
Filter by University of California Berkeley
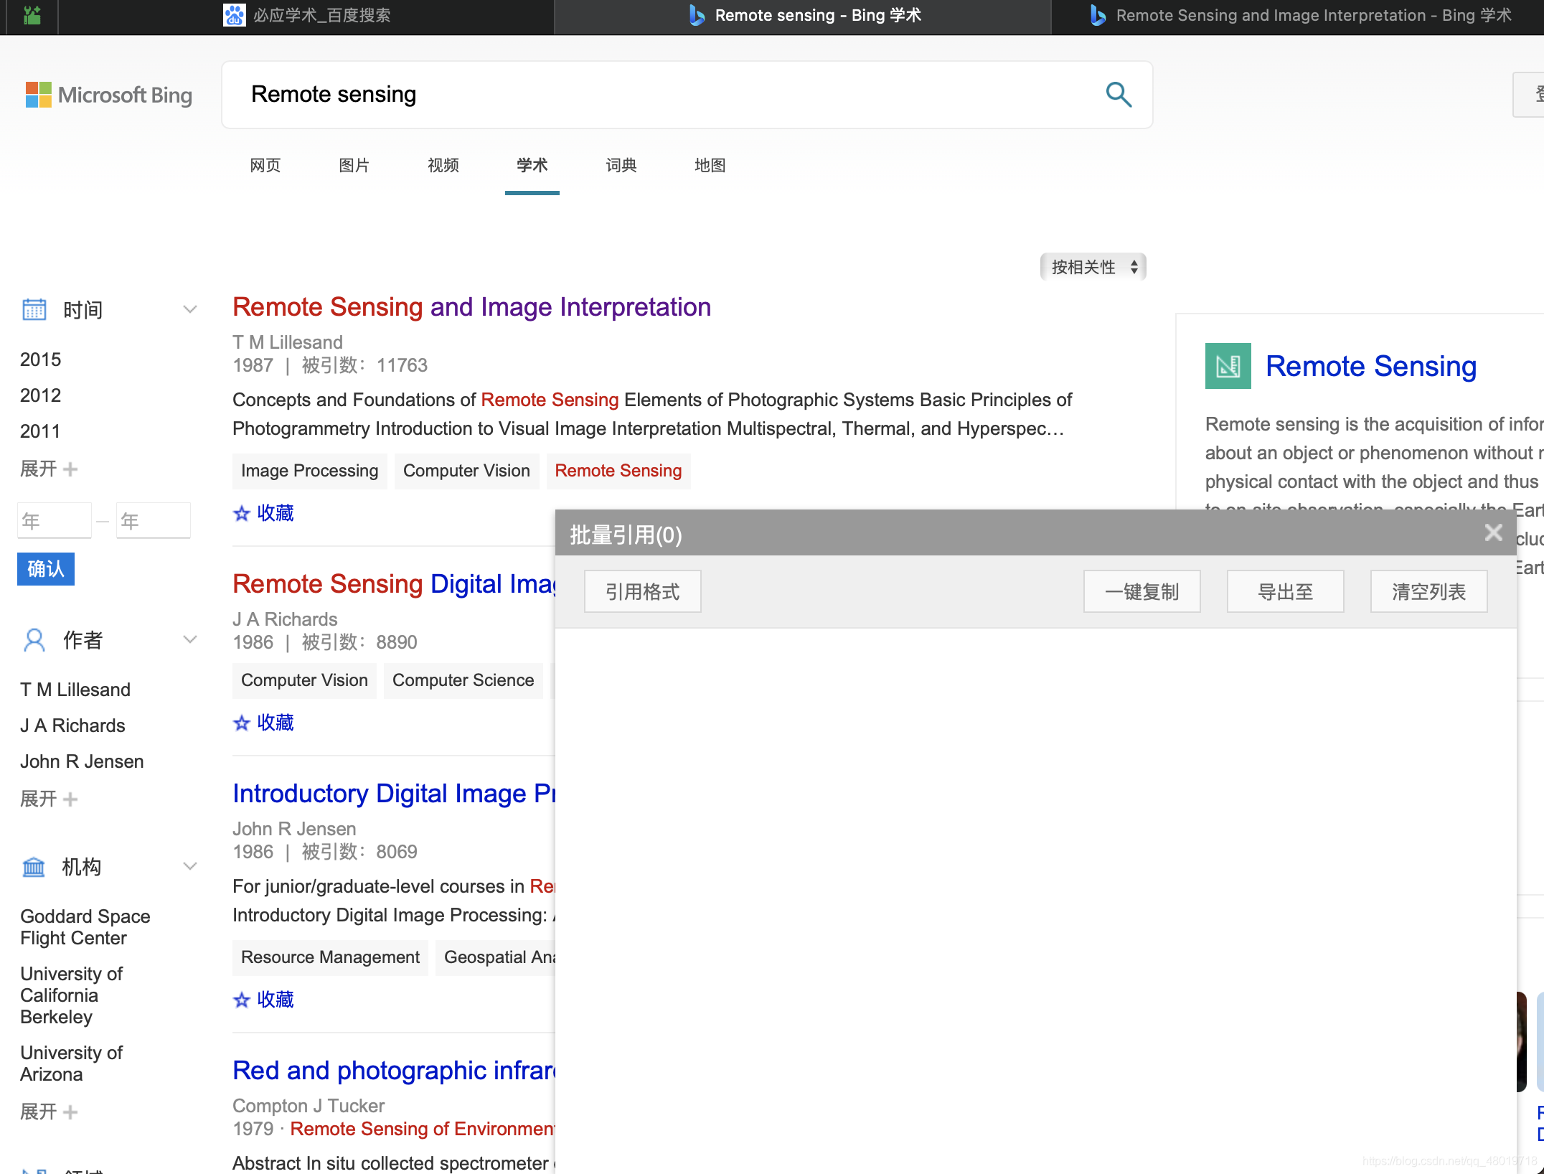[x=72, y=995]
